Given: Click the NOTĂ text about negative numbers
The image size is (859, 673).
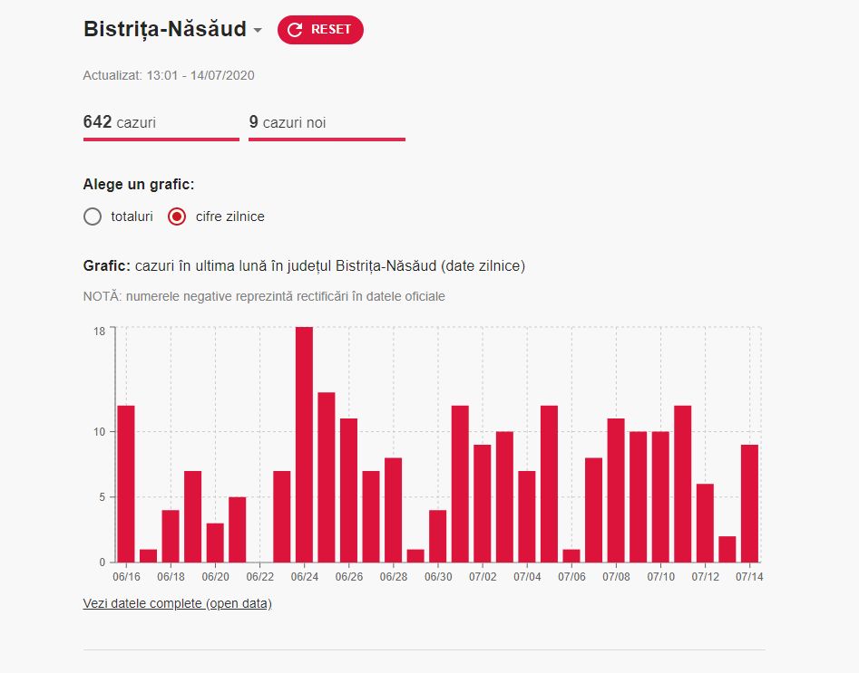Looking at the screenshot, I should [x=264, y=296].
